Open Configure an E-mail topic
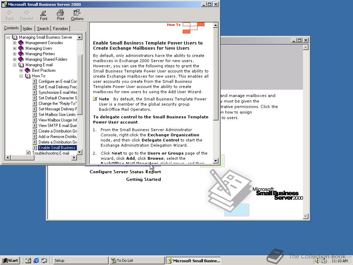The width and height of the screenshot is (353, 265). (x=58, y=81)
